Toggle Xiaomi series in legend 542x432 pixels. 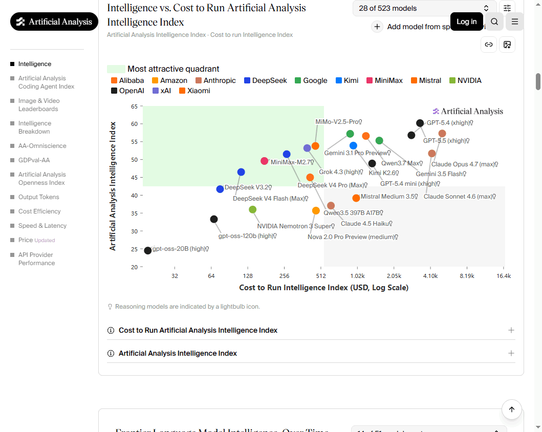tap(194, 91)
